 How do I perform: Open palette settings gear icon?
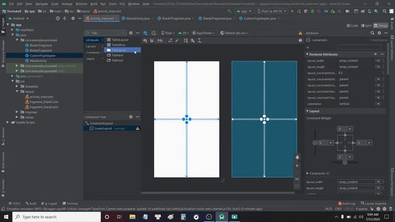tap(131, 33)
